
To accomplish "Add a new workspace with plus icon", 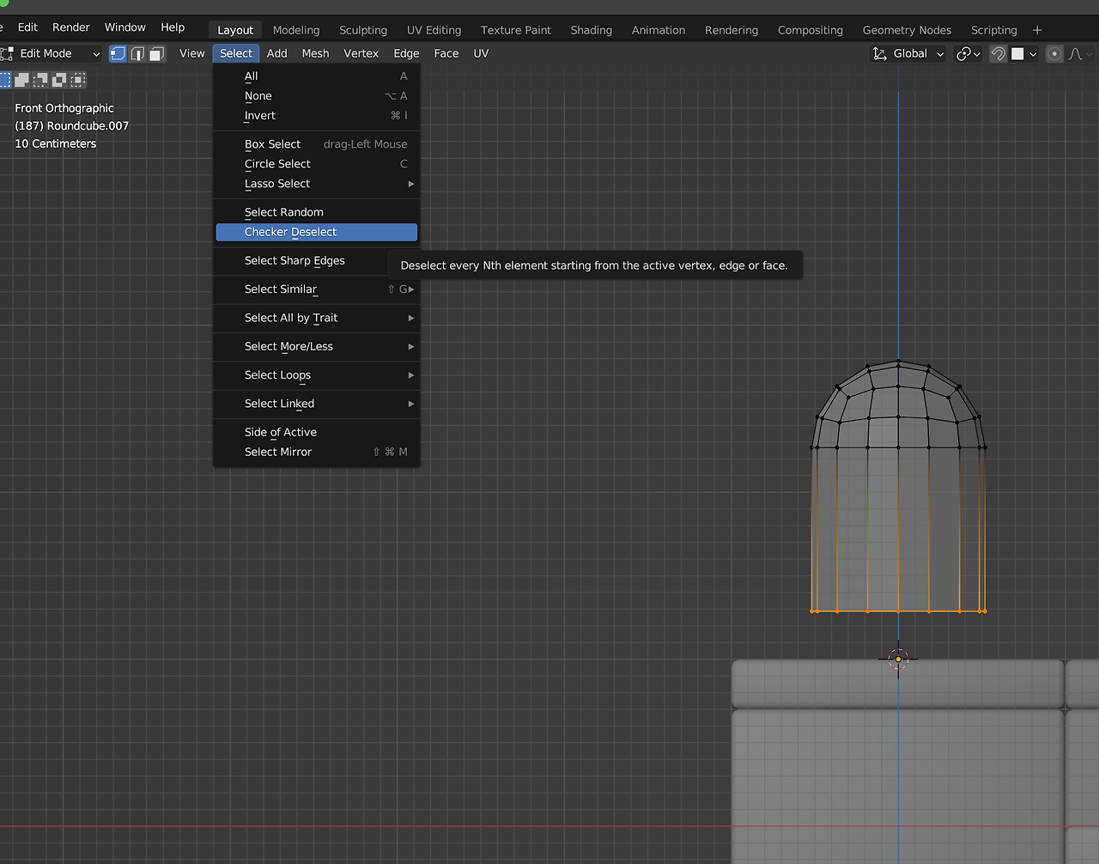I will point(1037,30).
